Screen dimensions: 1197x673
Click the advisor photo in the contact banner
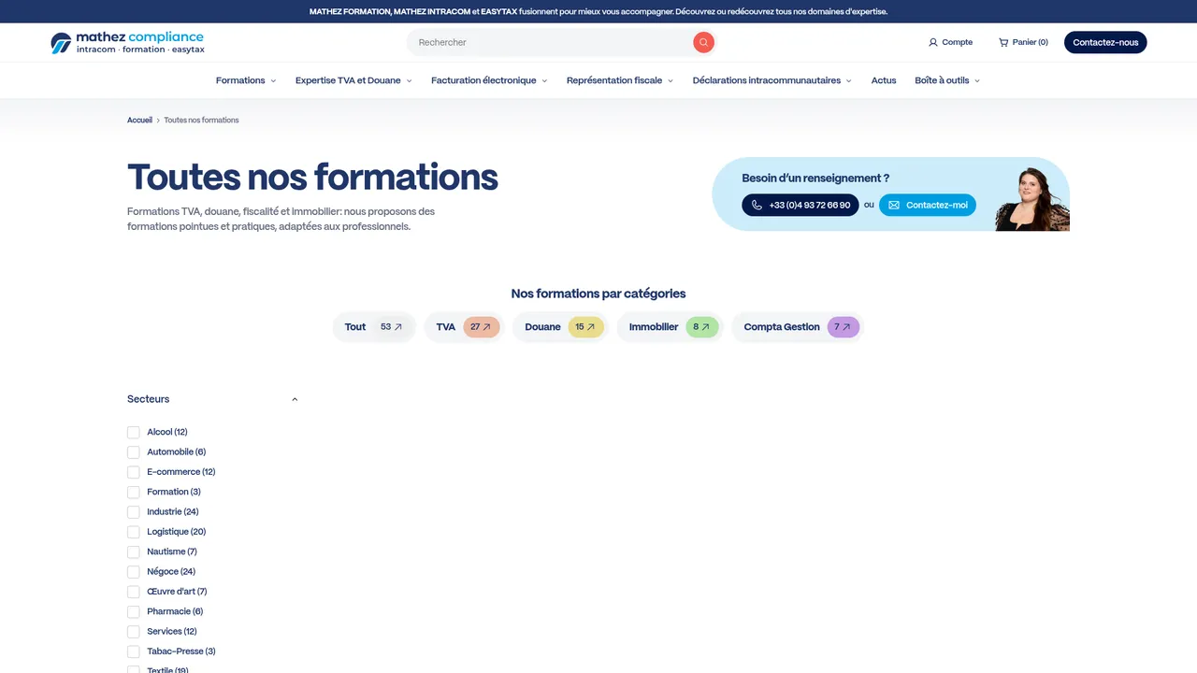pyautogui.click(x=1031, y=198)
